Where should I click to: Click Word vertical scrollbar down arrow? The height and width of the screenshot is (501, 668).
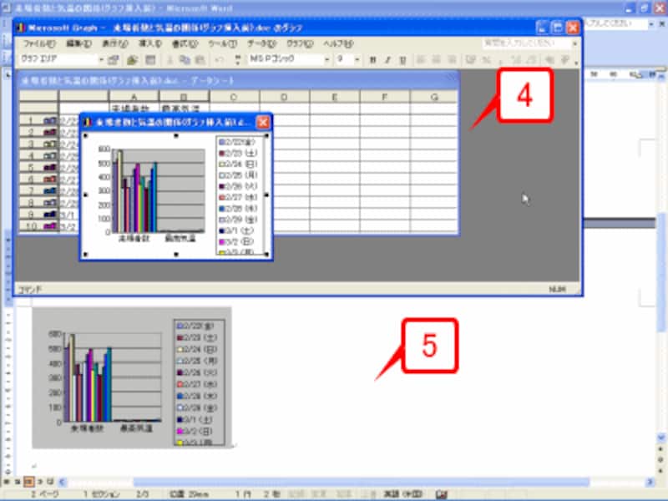[661, 437]
